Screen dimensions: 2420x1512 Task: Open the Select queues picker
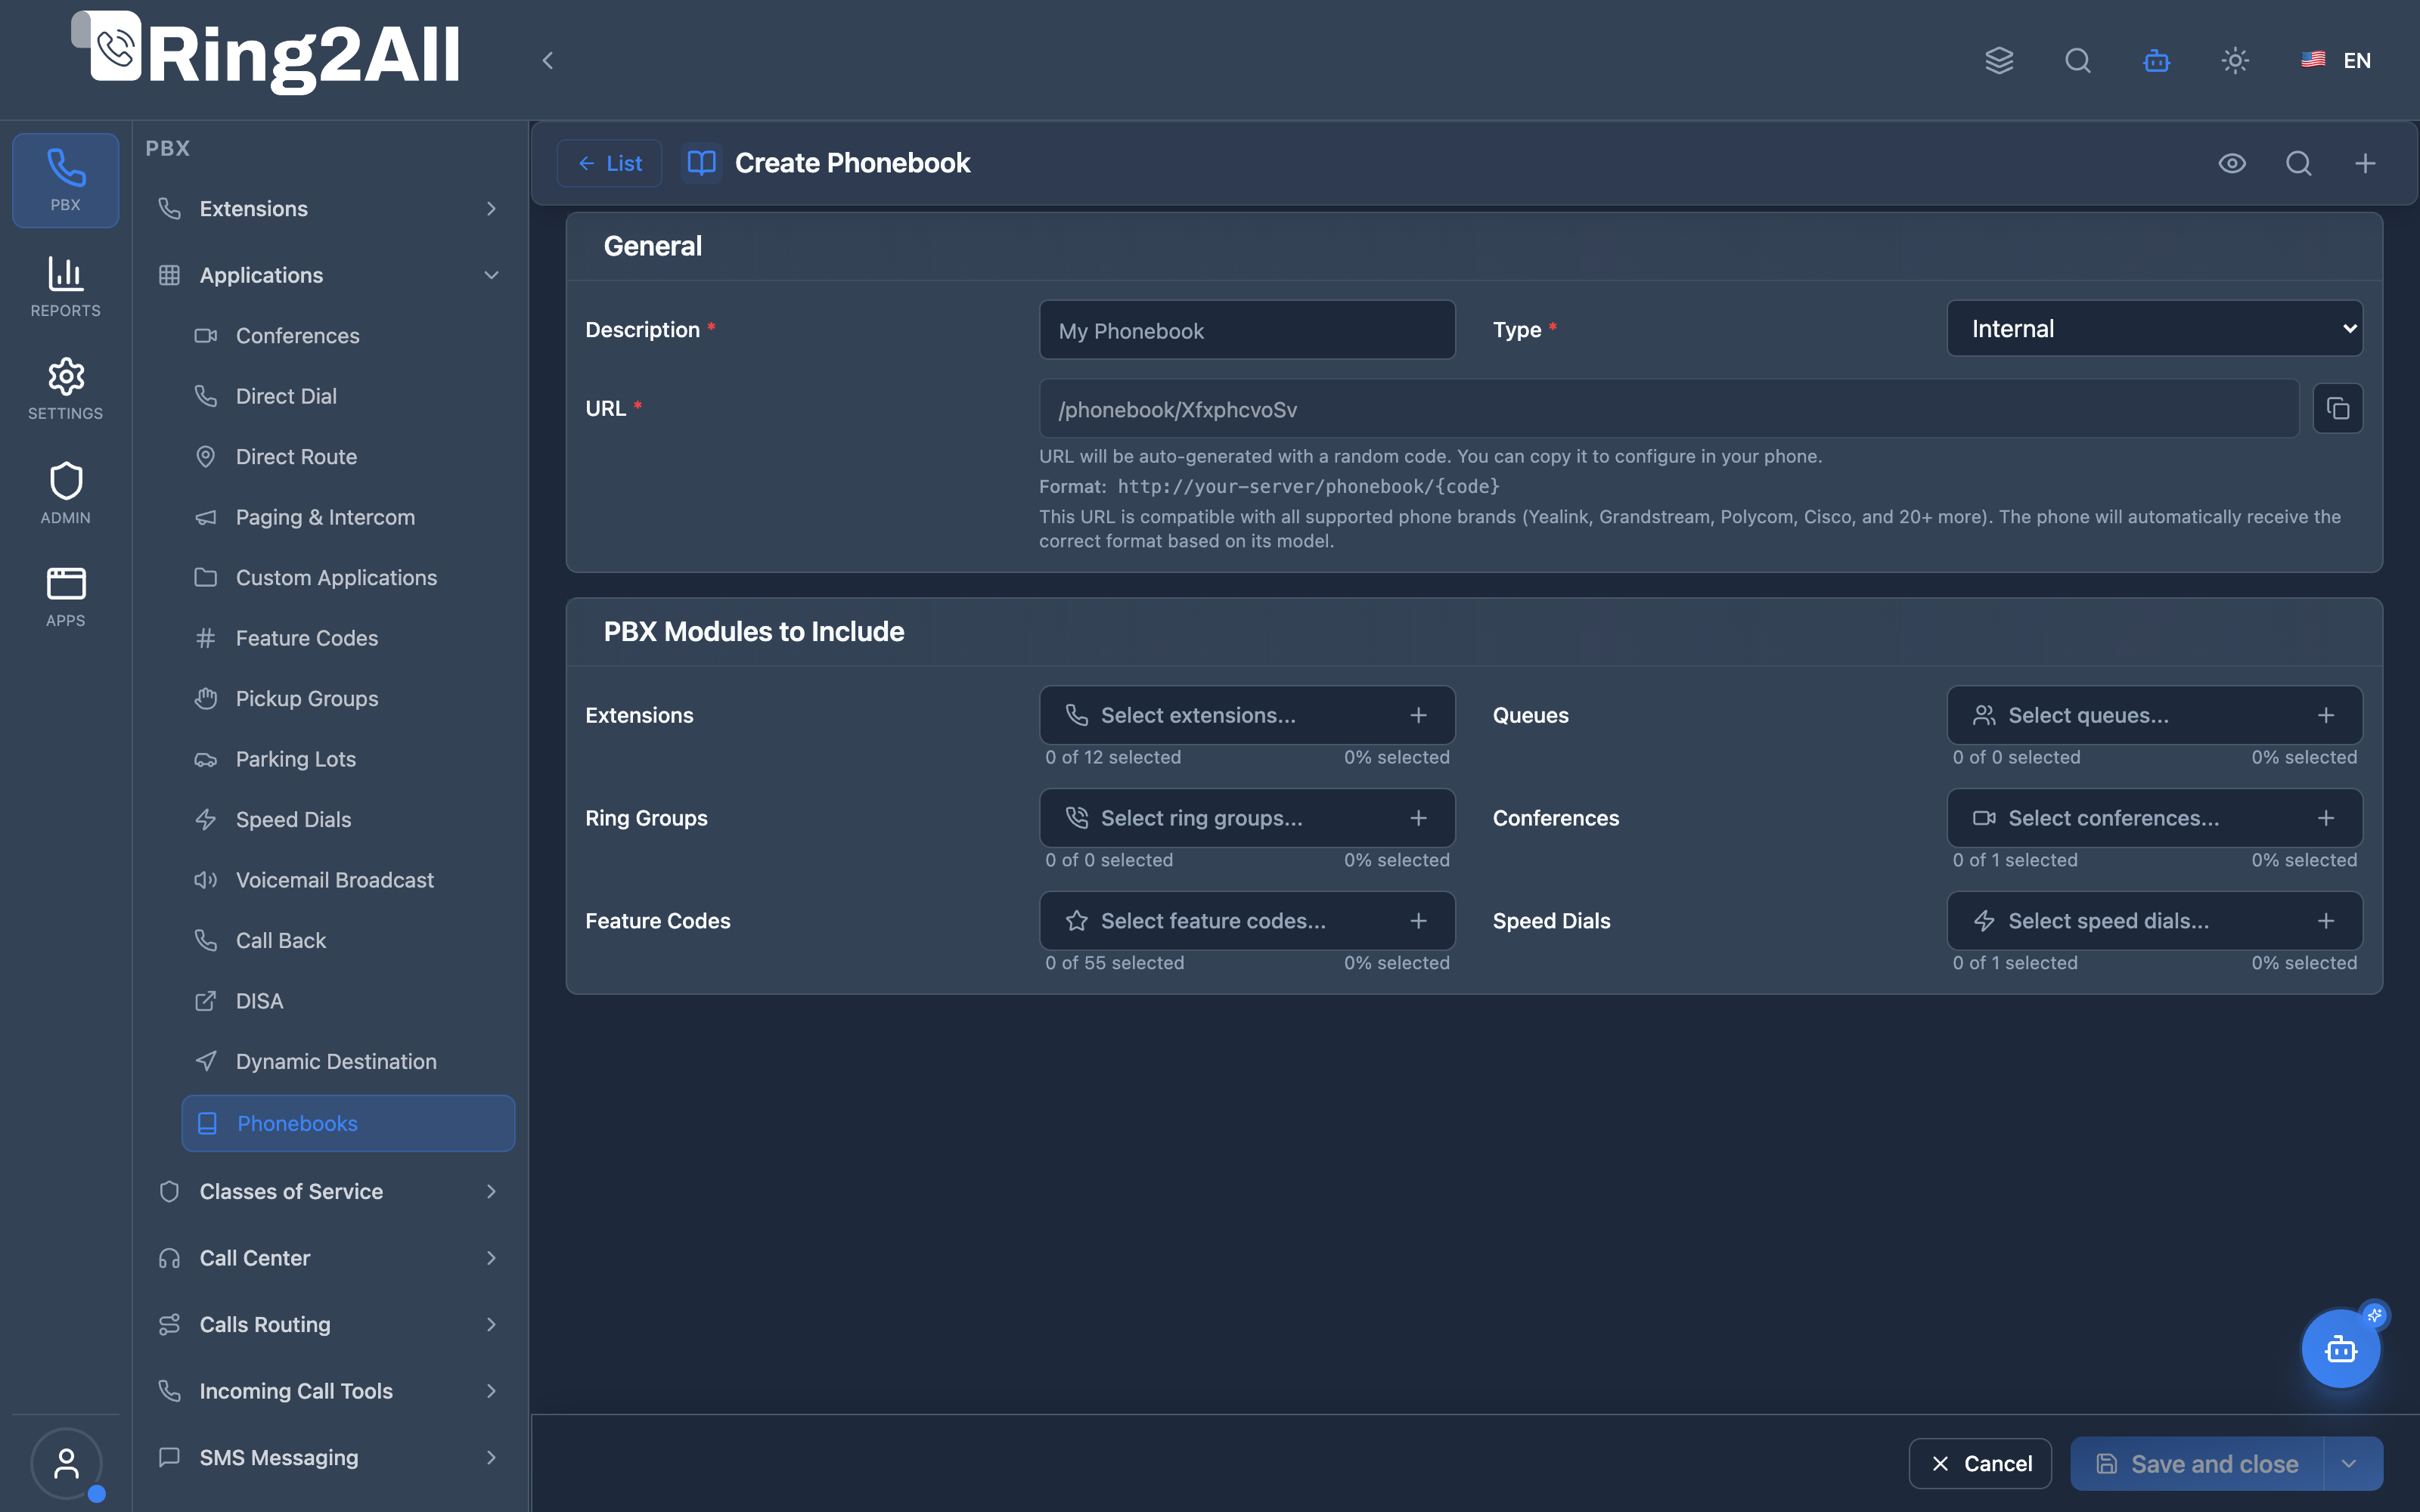[2155, 715]
